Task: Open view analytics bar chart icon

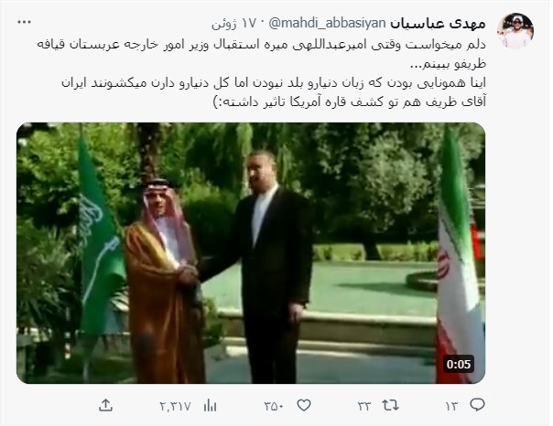Action: coord(210,406)
